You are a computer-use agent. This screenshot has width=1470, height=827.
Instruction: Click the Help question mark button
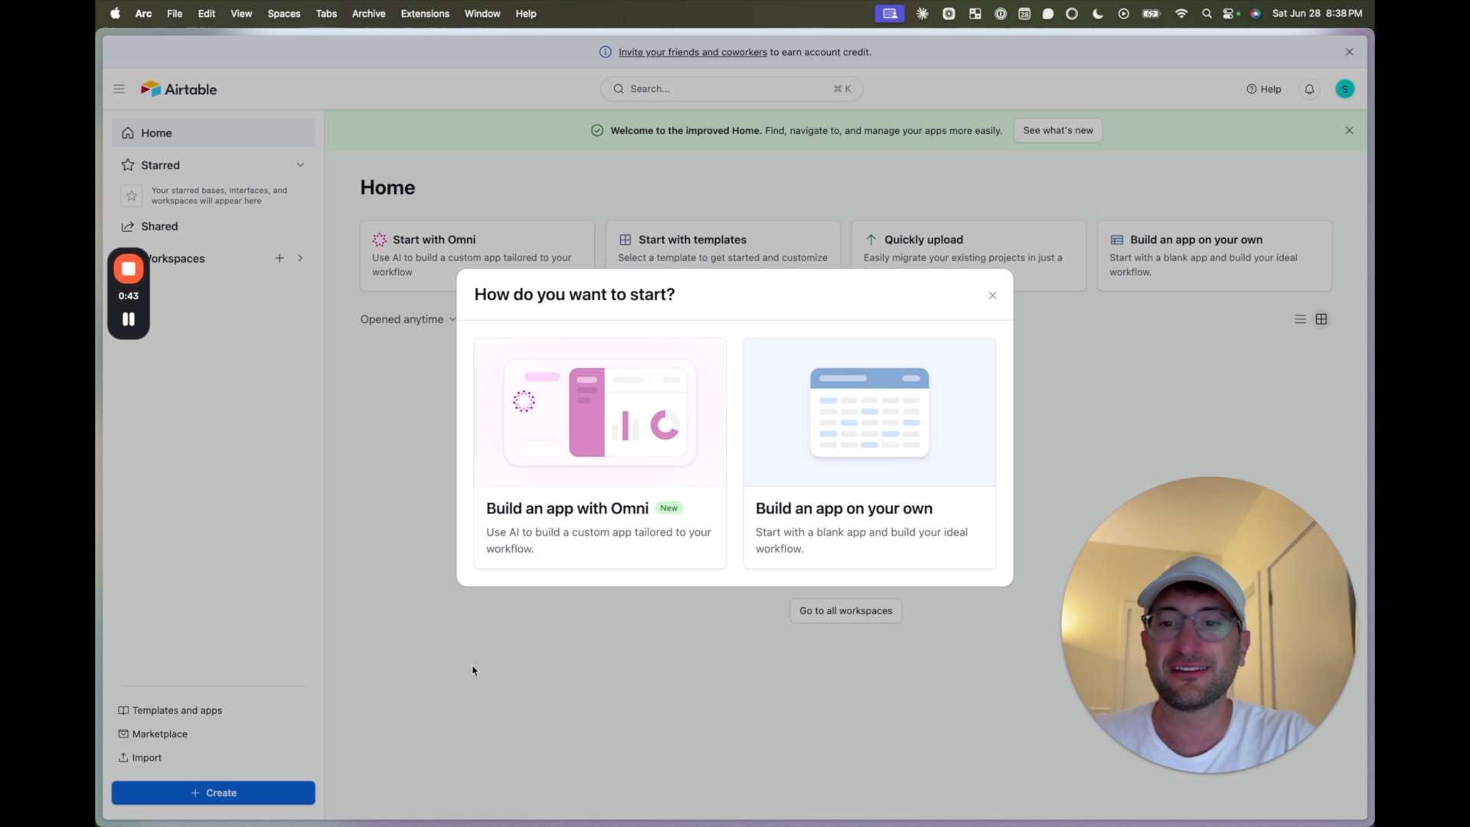(1264, 90)
